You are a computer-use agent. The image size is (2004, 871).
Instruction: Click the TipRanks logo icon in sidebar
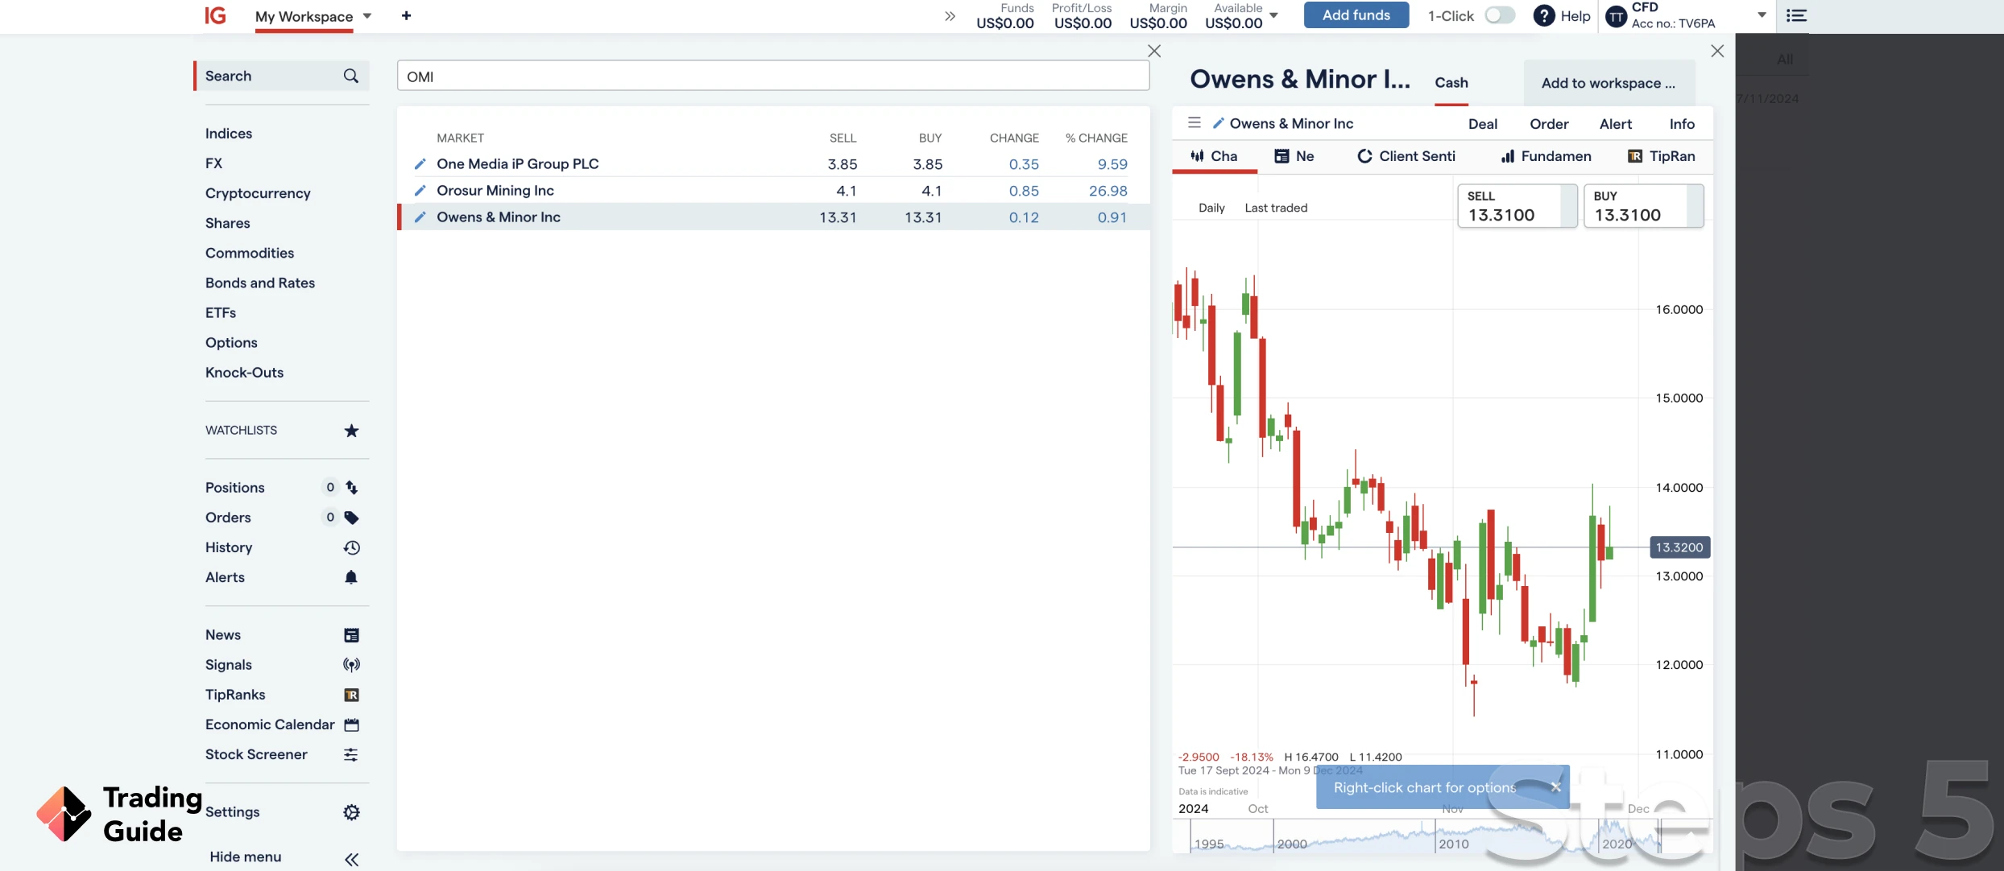pos(351,695)
